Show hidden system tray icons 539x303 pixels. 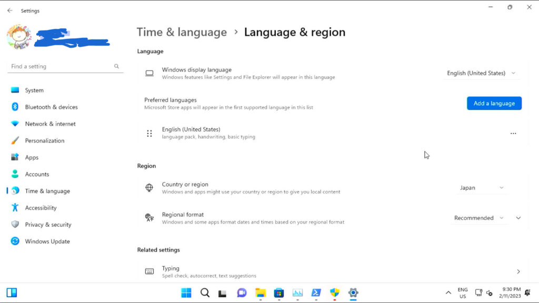(x=448, y=292)
